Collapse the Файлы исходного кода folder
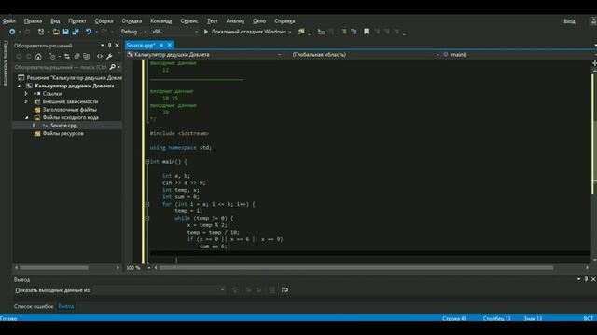Screen dimensions: 597x335 [x=27, y=118]
